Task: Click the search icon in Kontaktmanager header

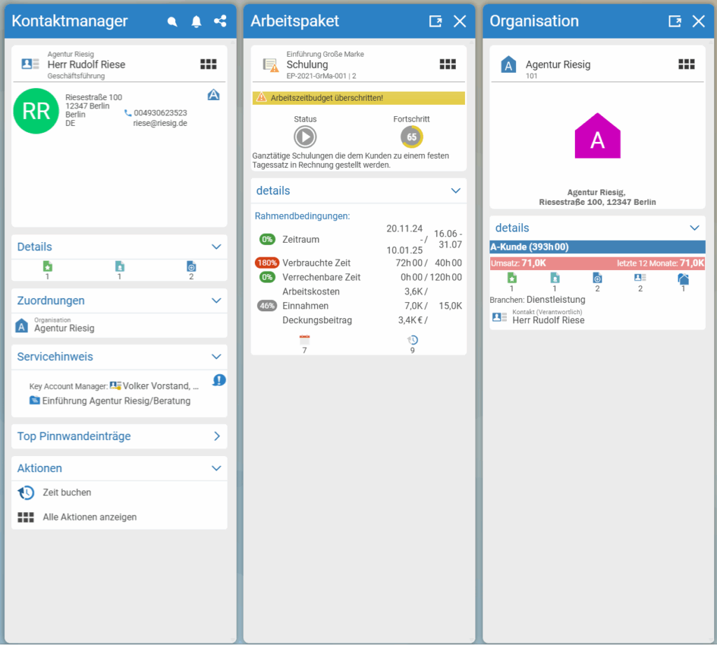Action: tap(172, 22)
